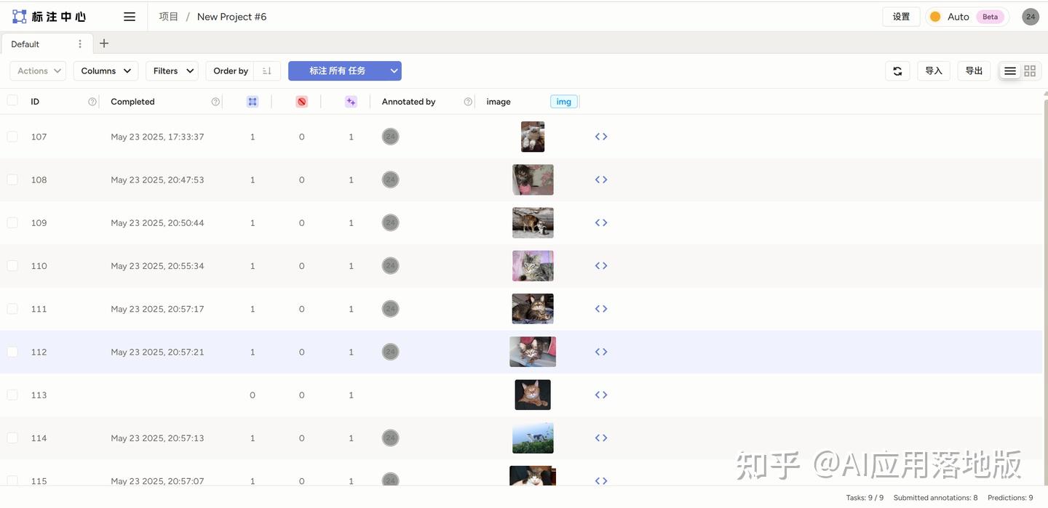Check the box for task 113
Image resolution: width=1048 pixels, height=508 pixels.
coord(12,395)
